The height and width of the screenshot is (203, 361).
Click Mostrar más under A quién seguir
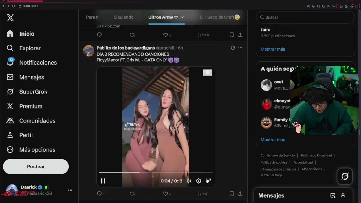(273, 140)
